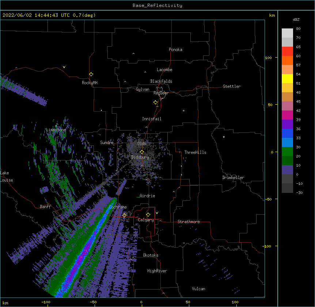The width and height of the screenshot is (315, 307).
Task: Click the Airdrie city label
Action: coord(147,196)
